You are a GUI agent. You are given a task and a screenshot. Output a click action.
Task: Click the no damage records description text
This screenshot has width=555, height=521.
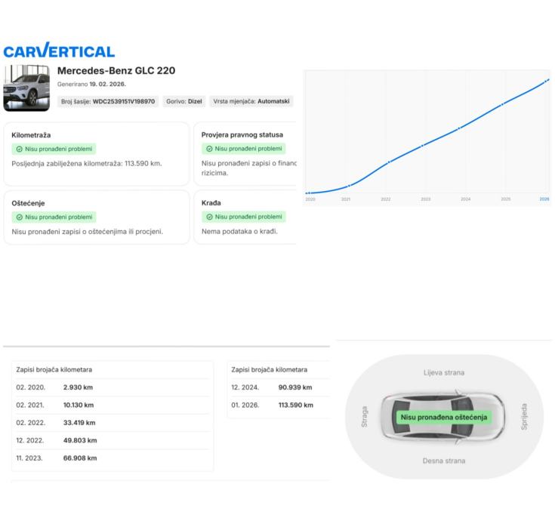tap(87, 232)
